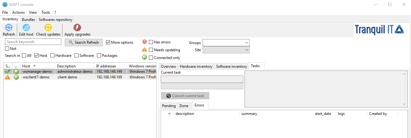Select the wsclient7-demo host row

point(80,77)
